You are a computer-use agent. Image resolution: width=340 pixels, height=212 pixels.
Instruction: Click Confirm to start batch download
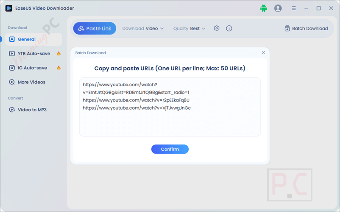tap(170, 149)
